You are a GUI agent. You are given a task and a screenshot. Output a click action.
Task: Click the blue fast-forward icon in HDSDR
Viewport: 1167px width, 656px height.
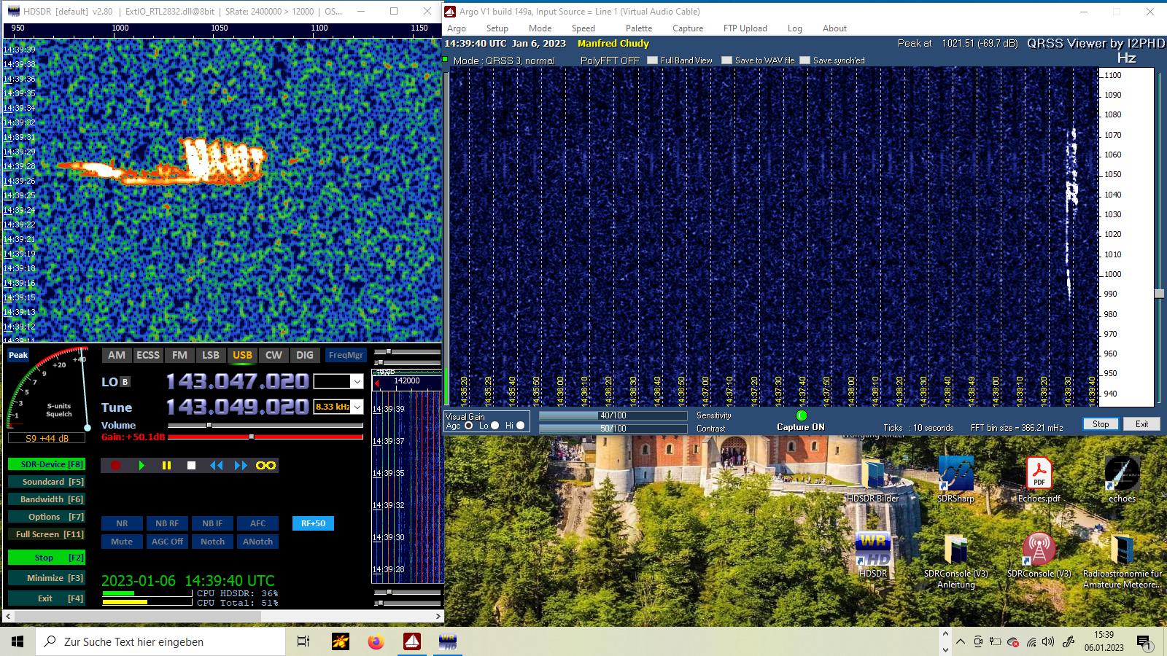click(x=241, y=465)
